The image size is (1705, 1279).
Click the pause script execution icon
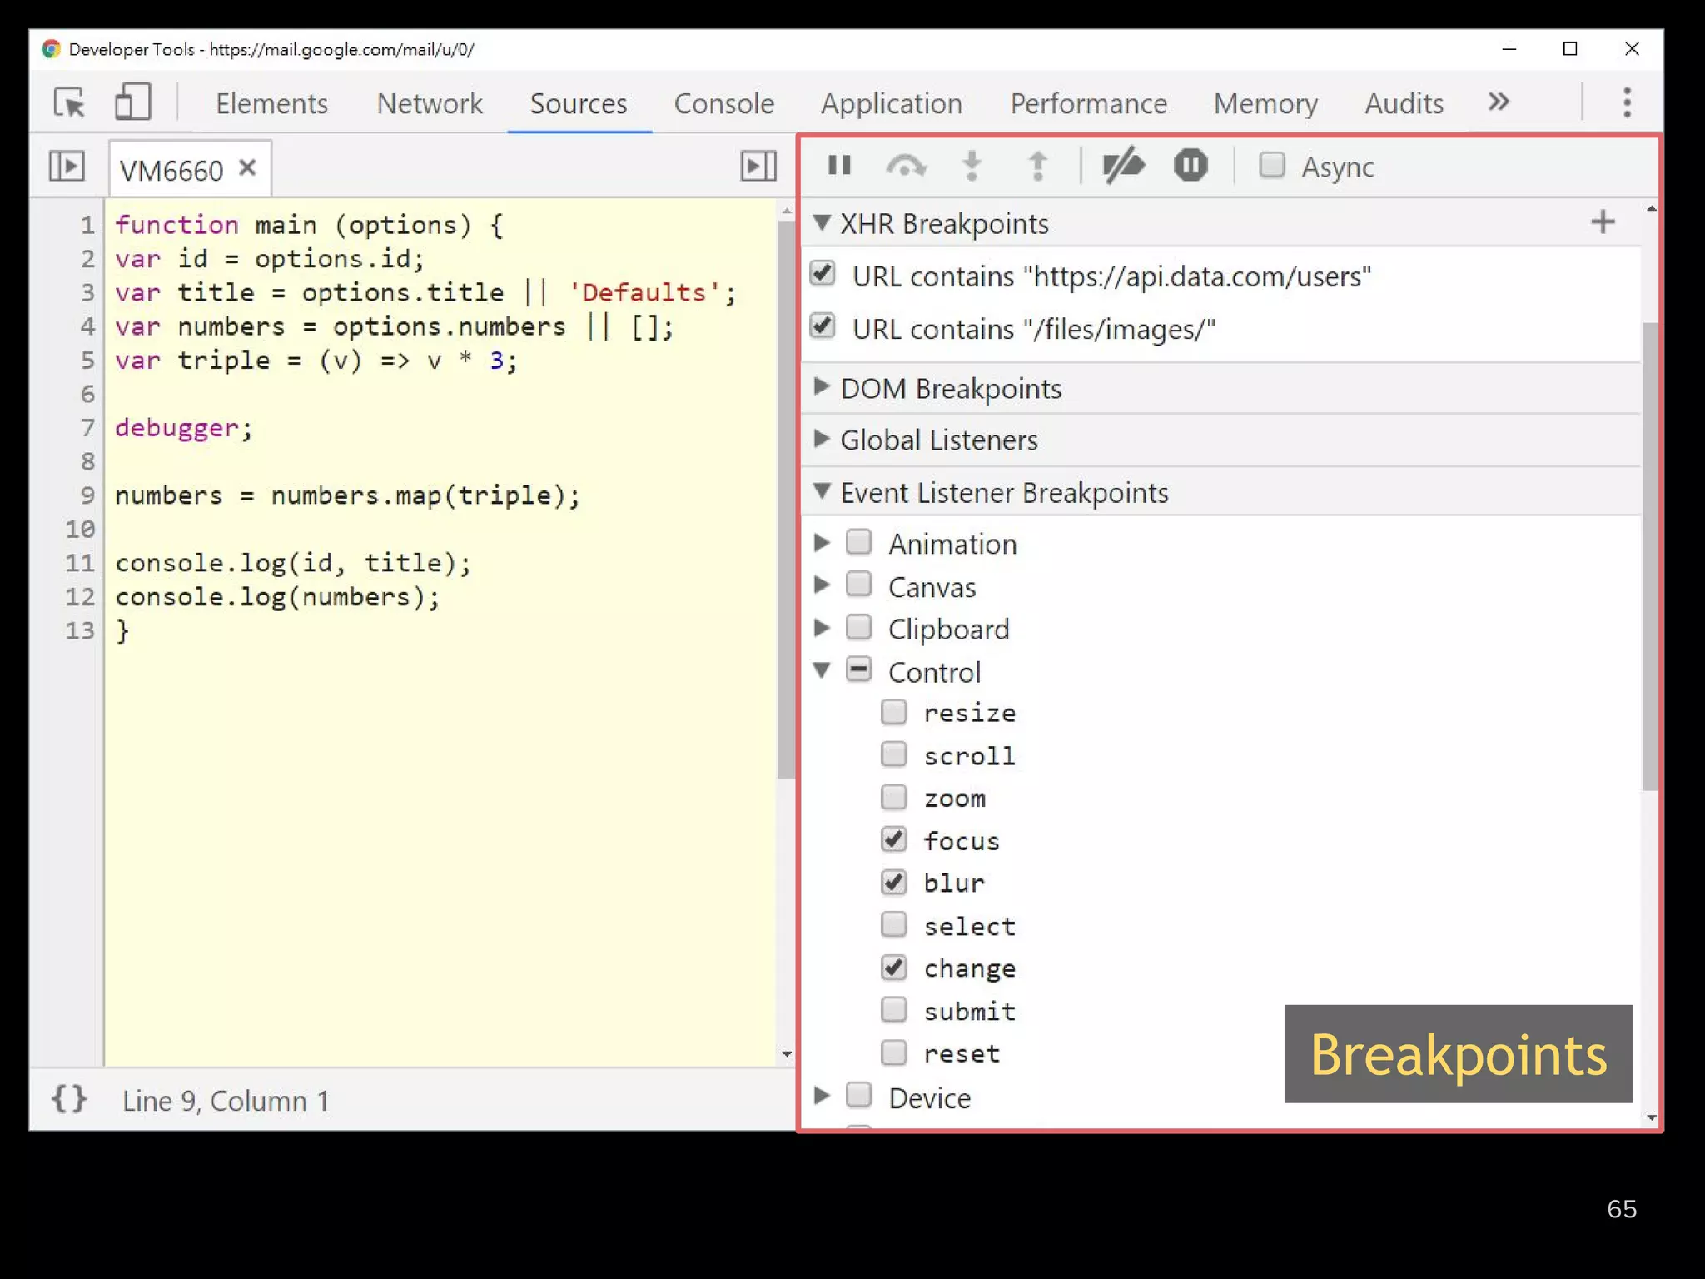[x=839, y=166]
